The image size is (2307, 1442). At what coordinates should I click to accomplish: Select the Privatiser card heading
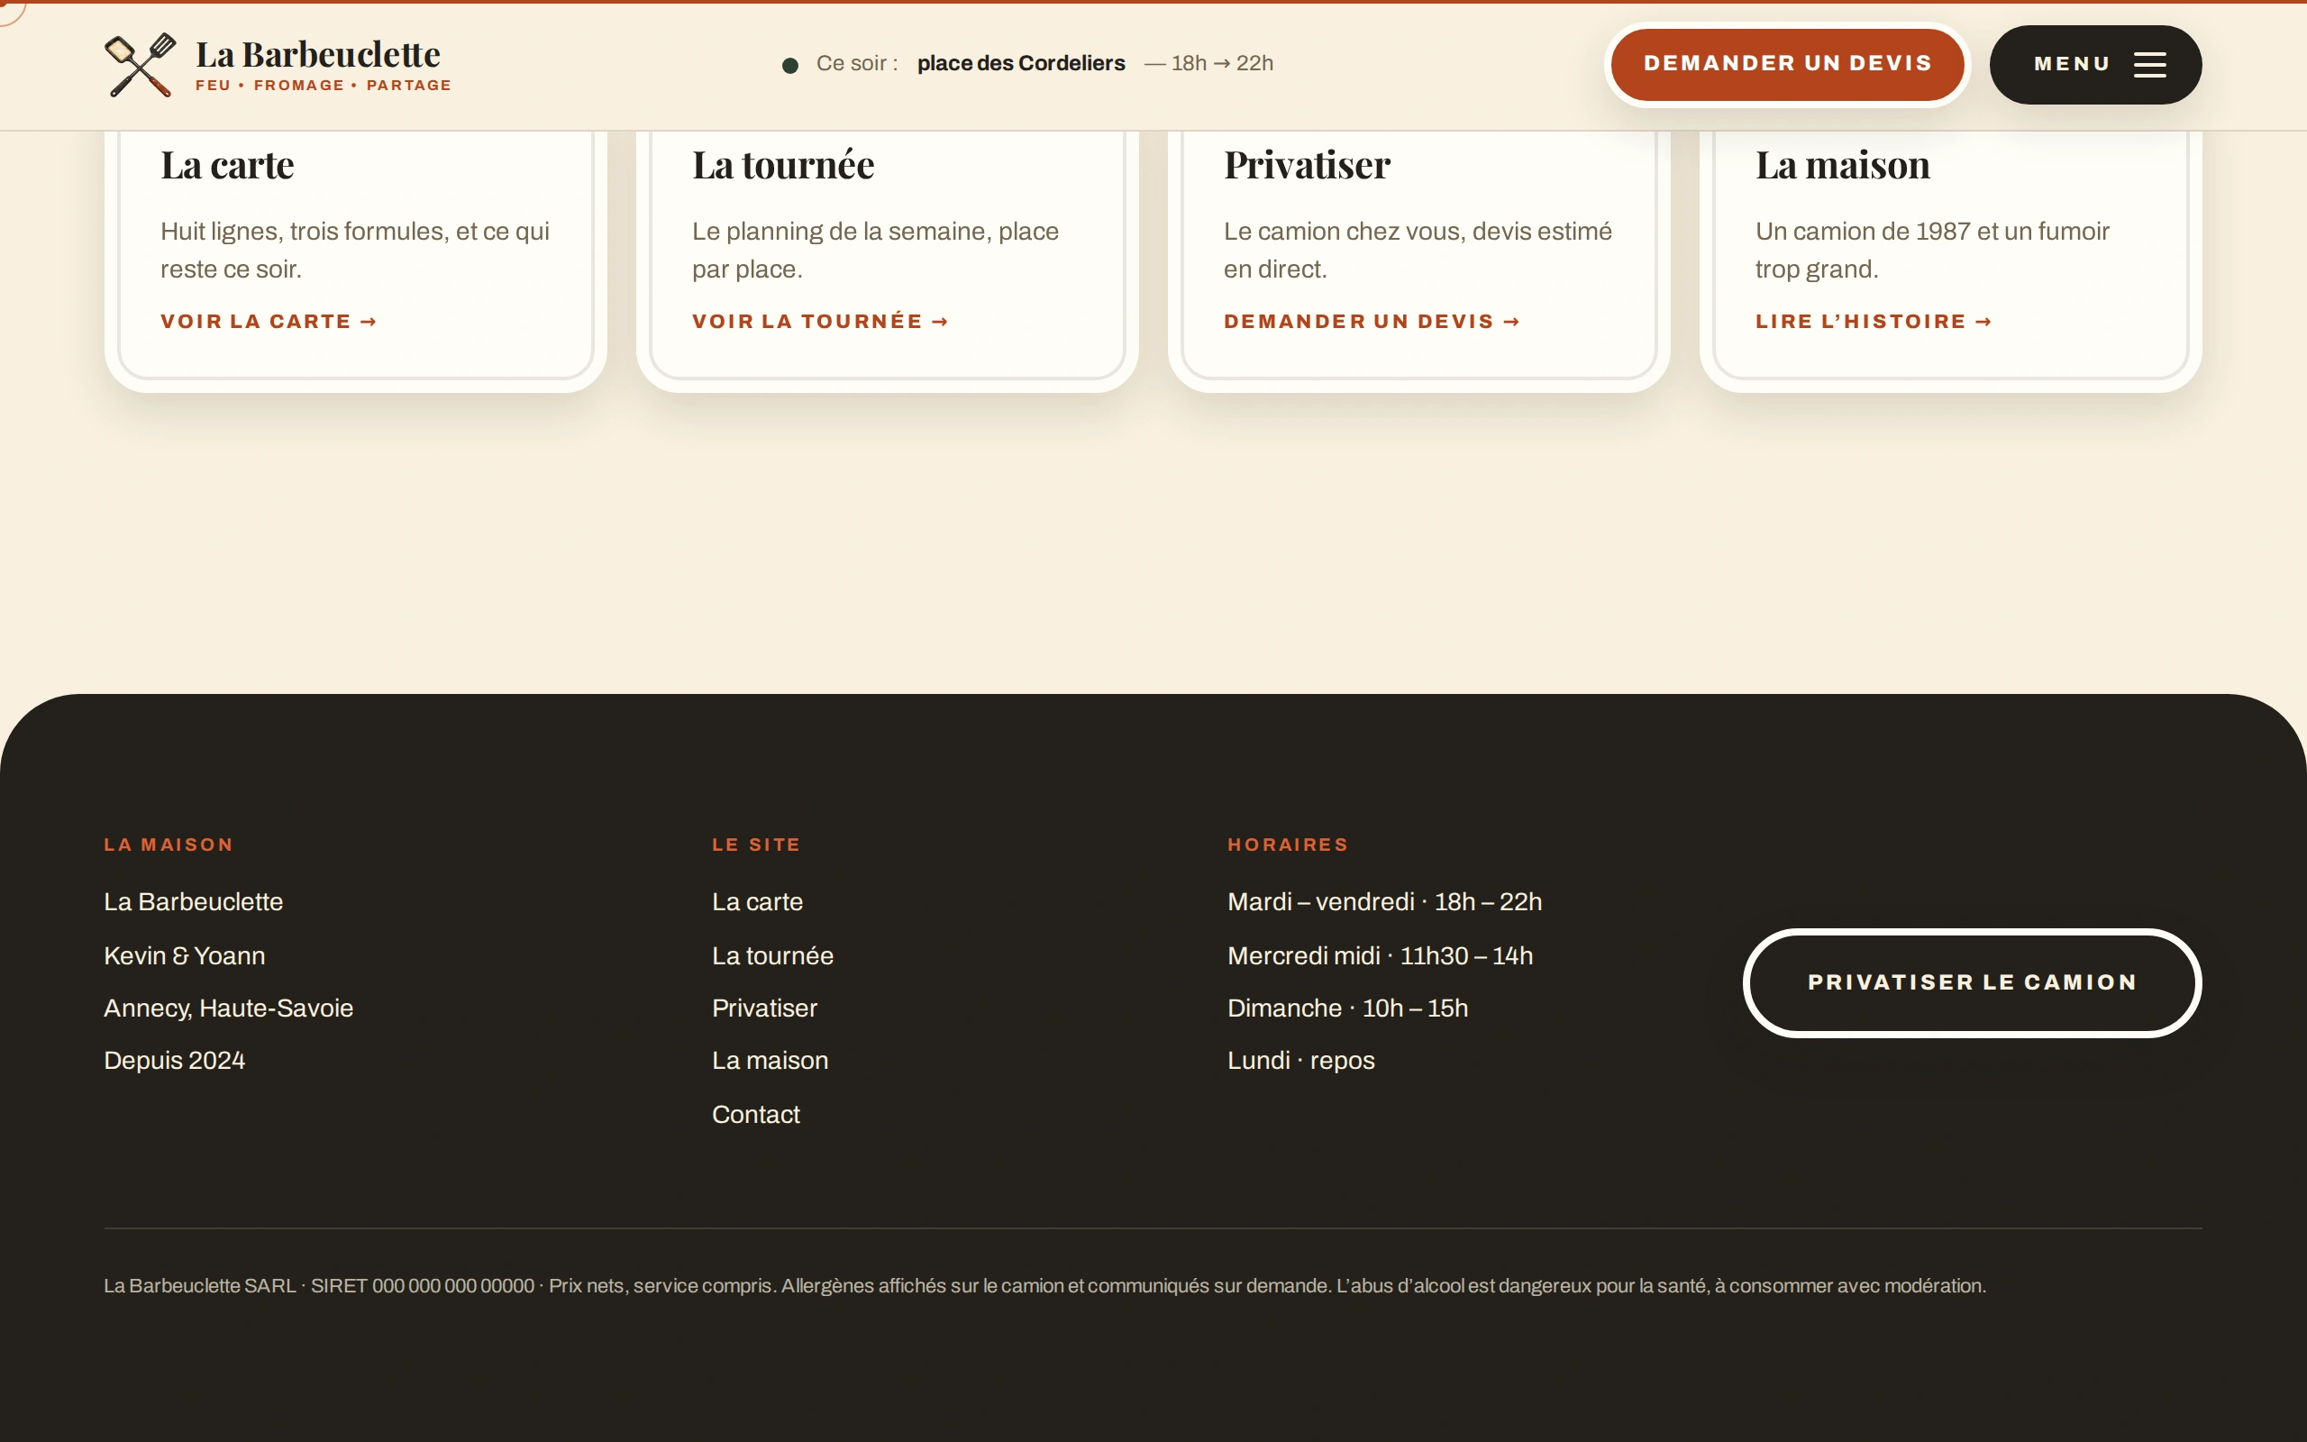tap(1307, 165)
